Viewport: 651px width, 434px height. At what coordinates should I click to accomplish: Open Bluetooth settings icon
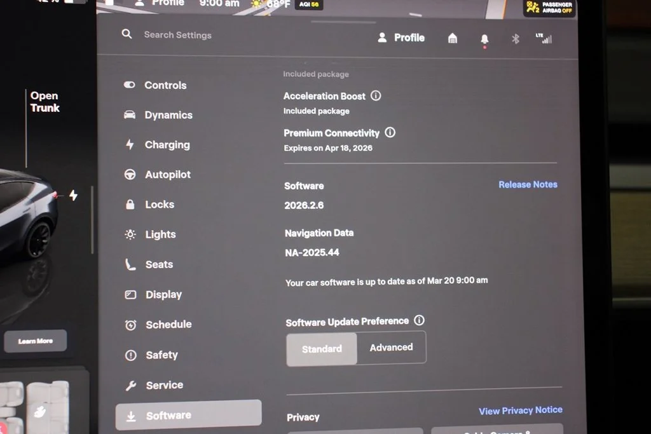(x=515, y=39)
